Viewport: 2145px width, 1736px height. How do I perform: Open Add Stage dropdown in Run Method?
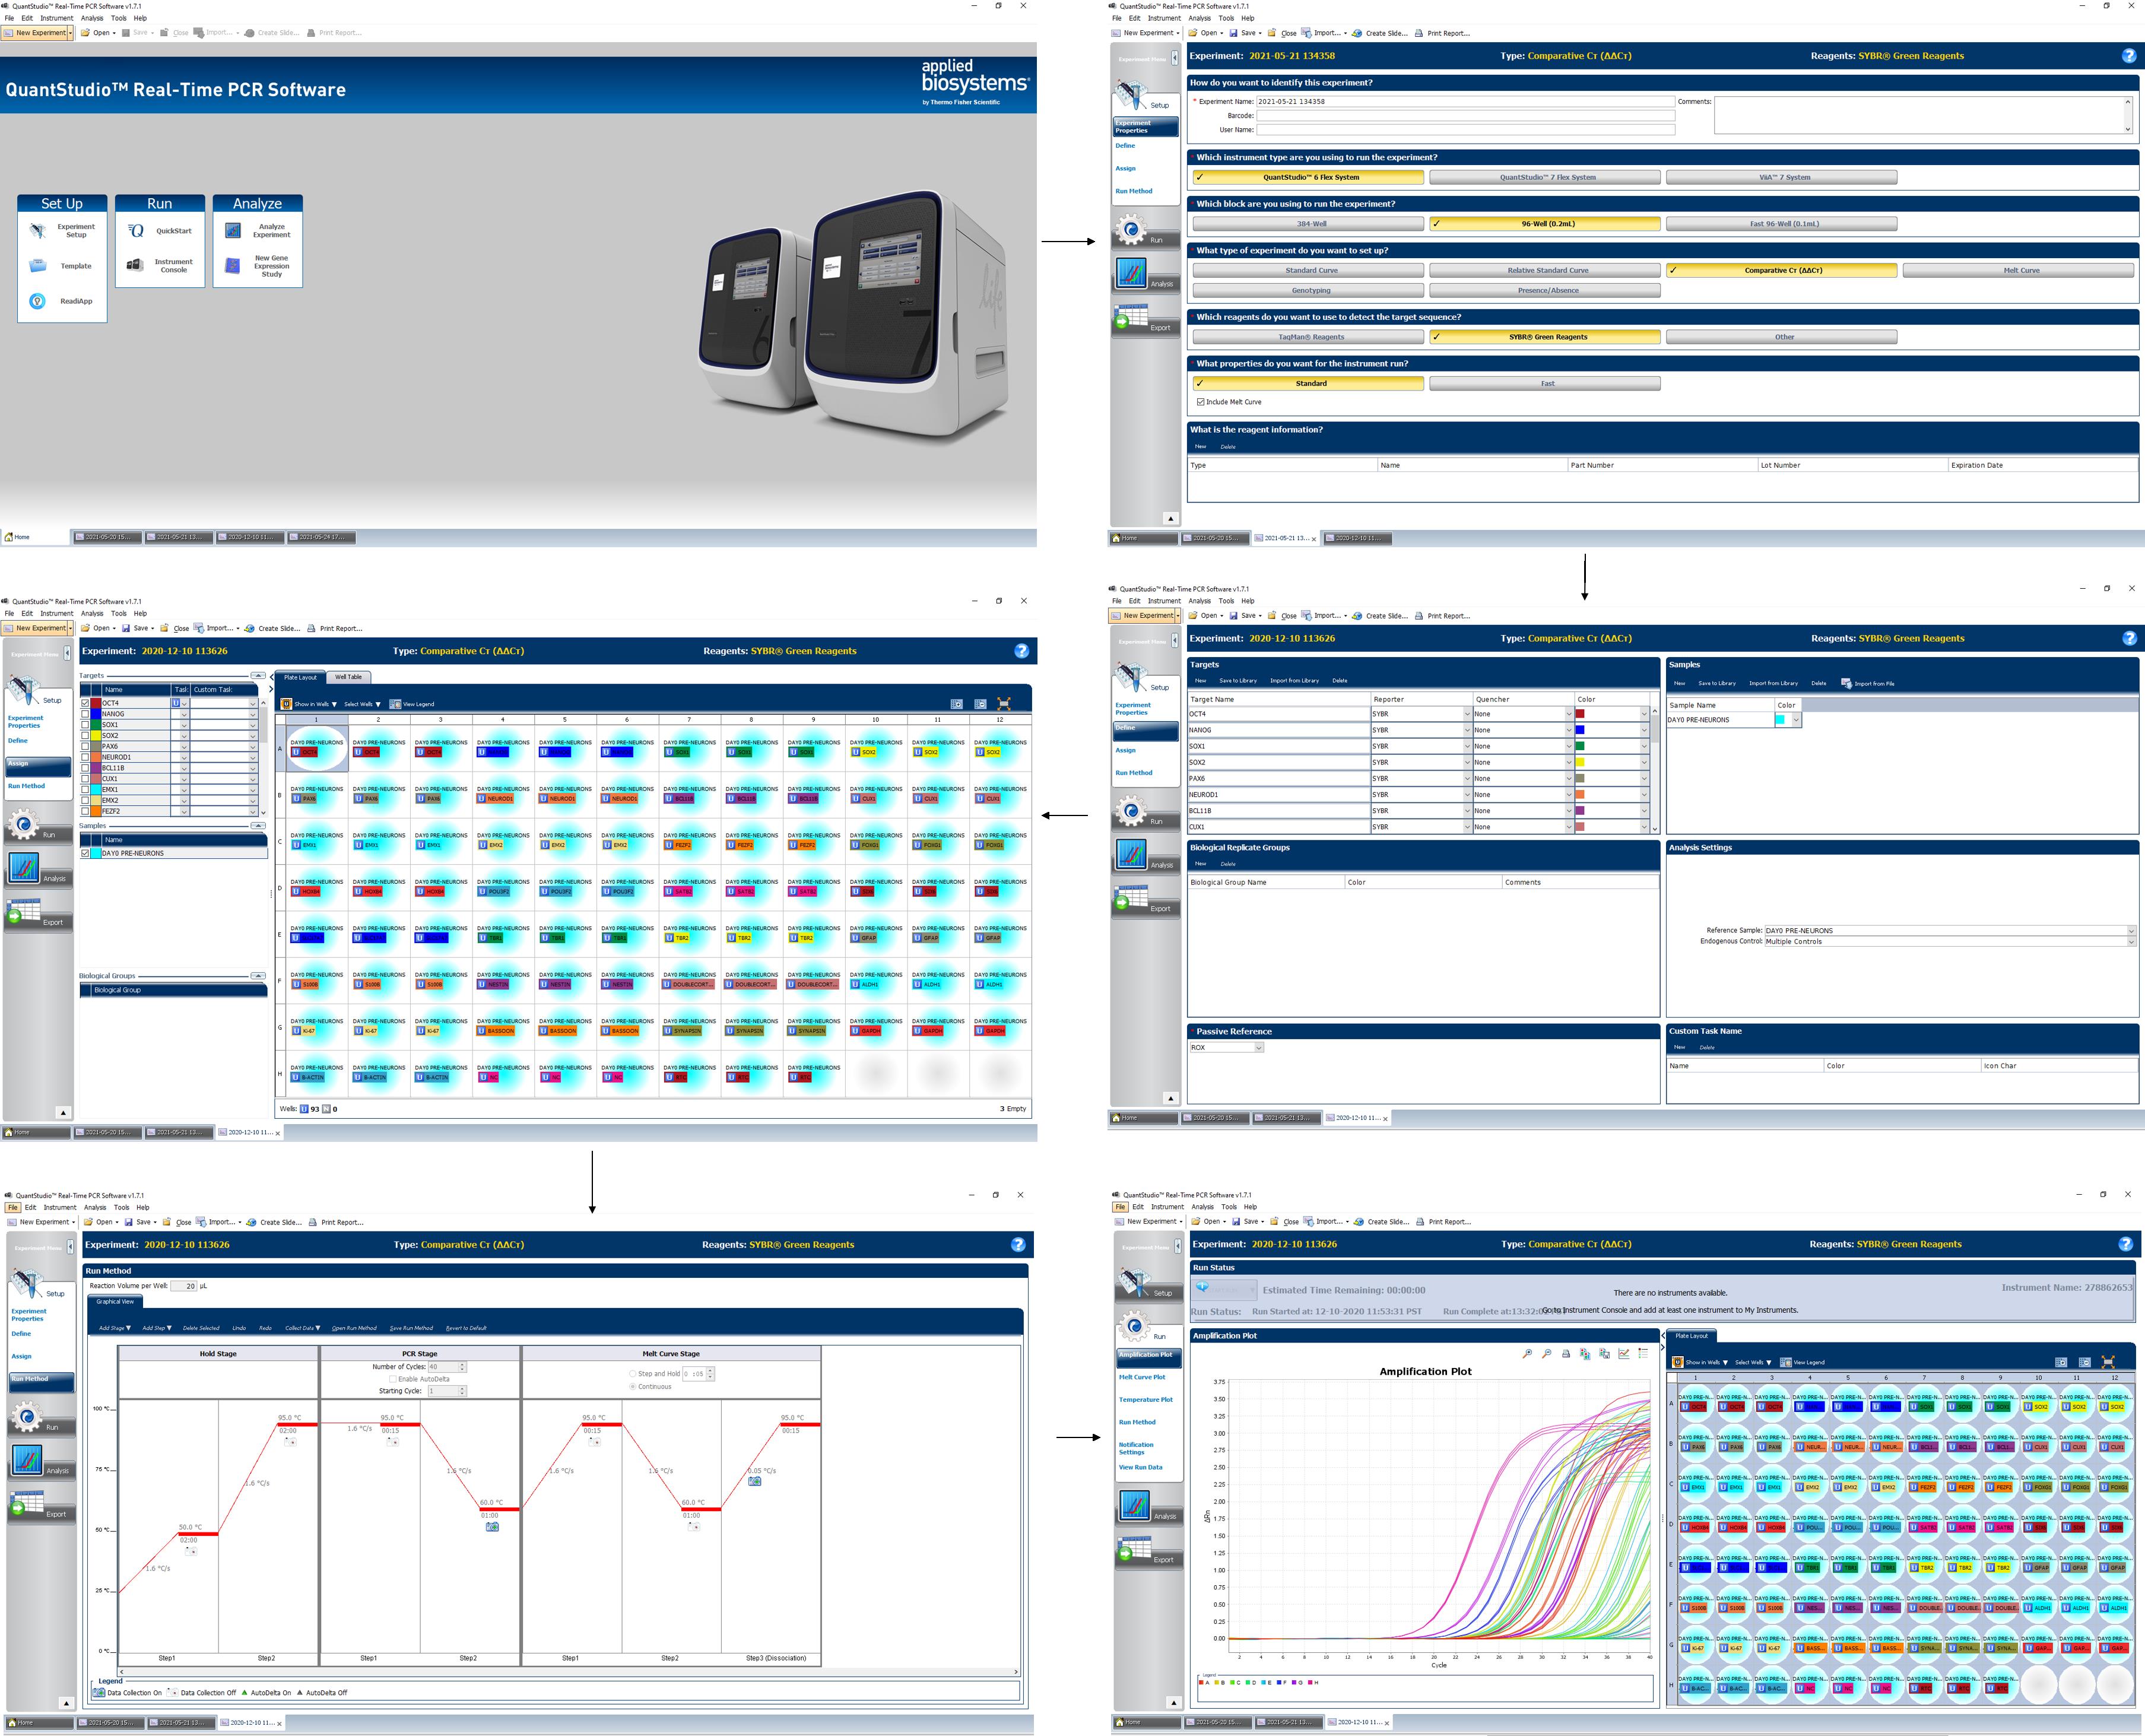(115, 1328)
